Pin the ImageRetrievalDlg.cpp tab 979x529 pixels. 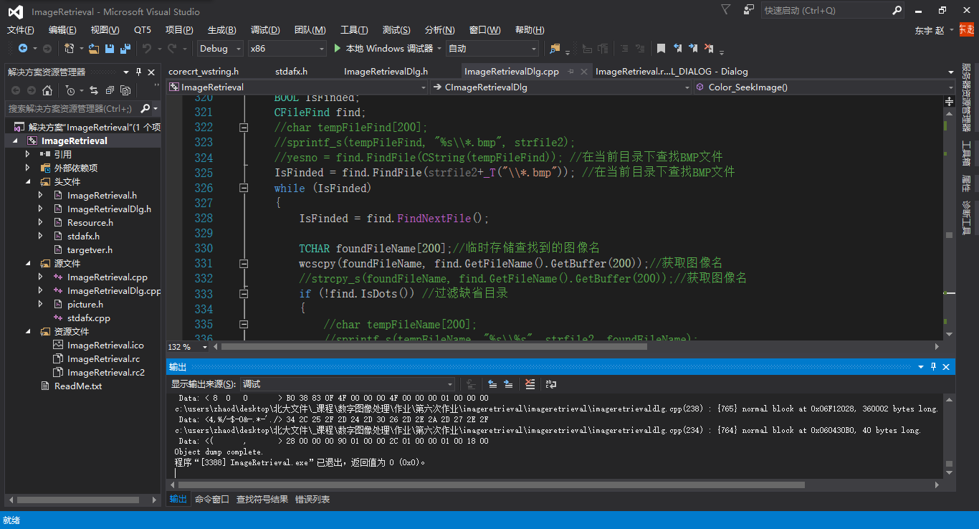point(572,71)
